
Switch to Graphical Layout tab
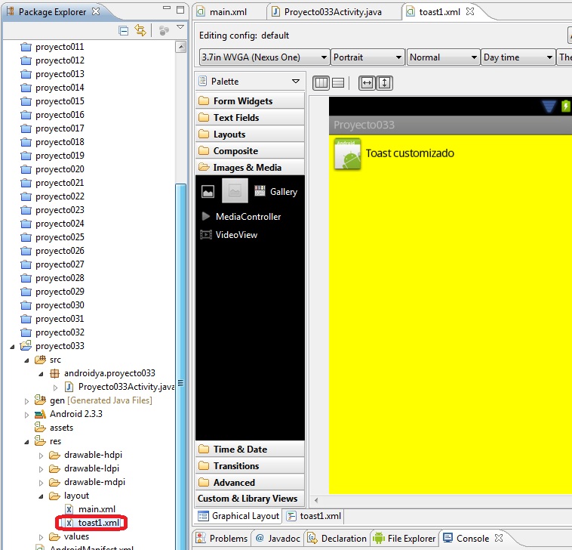click(238, 516)
